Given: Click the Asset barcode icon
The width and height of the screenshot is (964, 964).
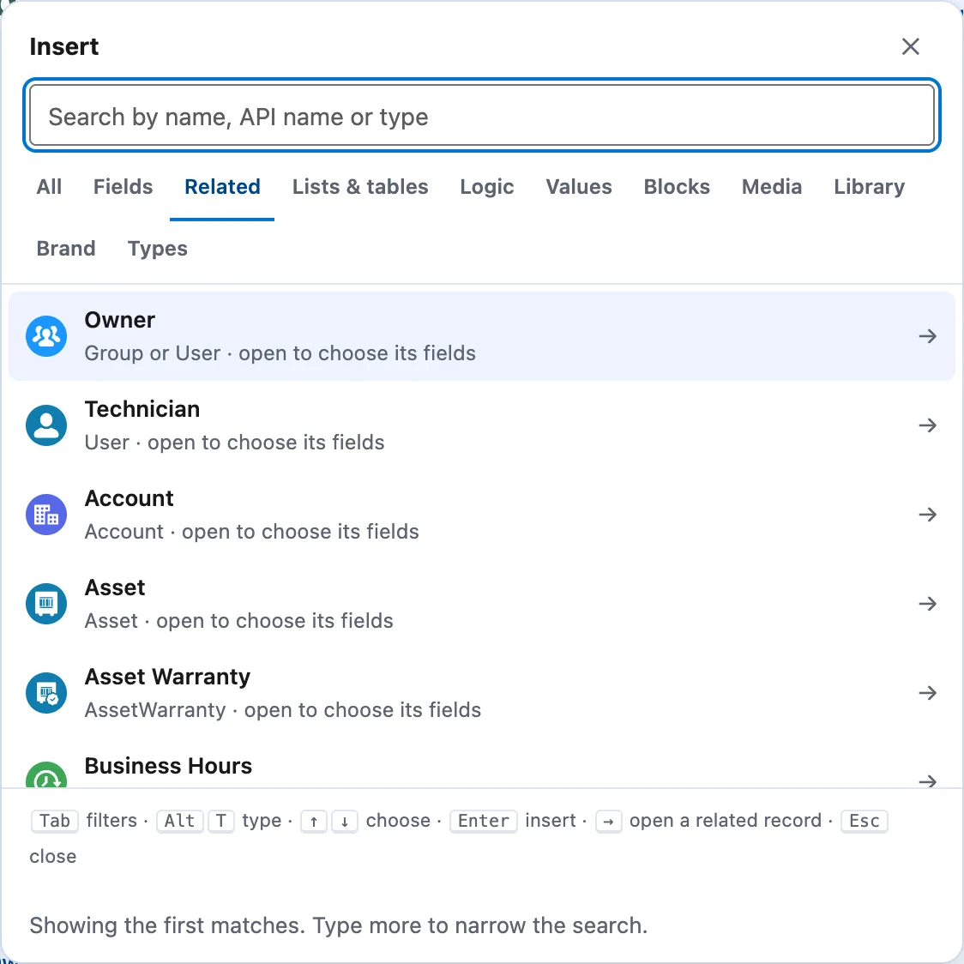Looking at the screenshot, I should 46,604.
